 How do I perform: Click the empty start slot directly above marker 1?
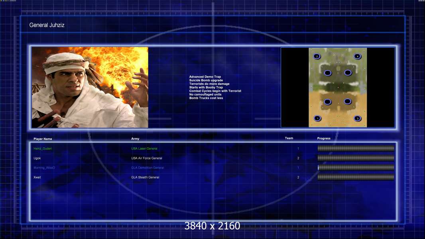(327, 102)
